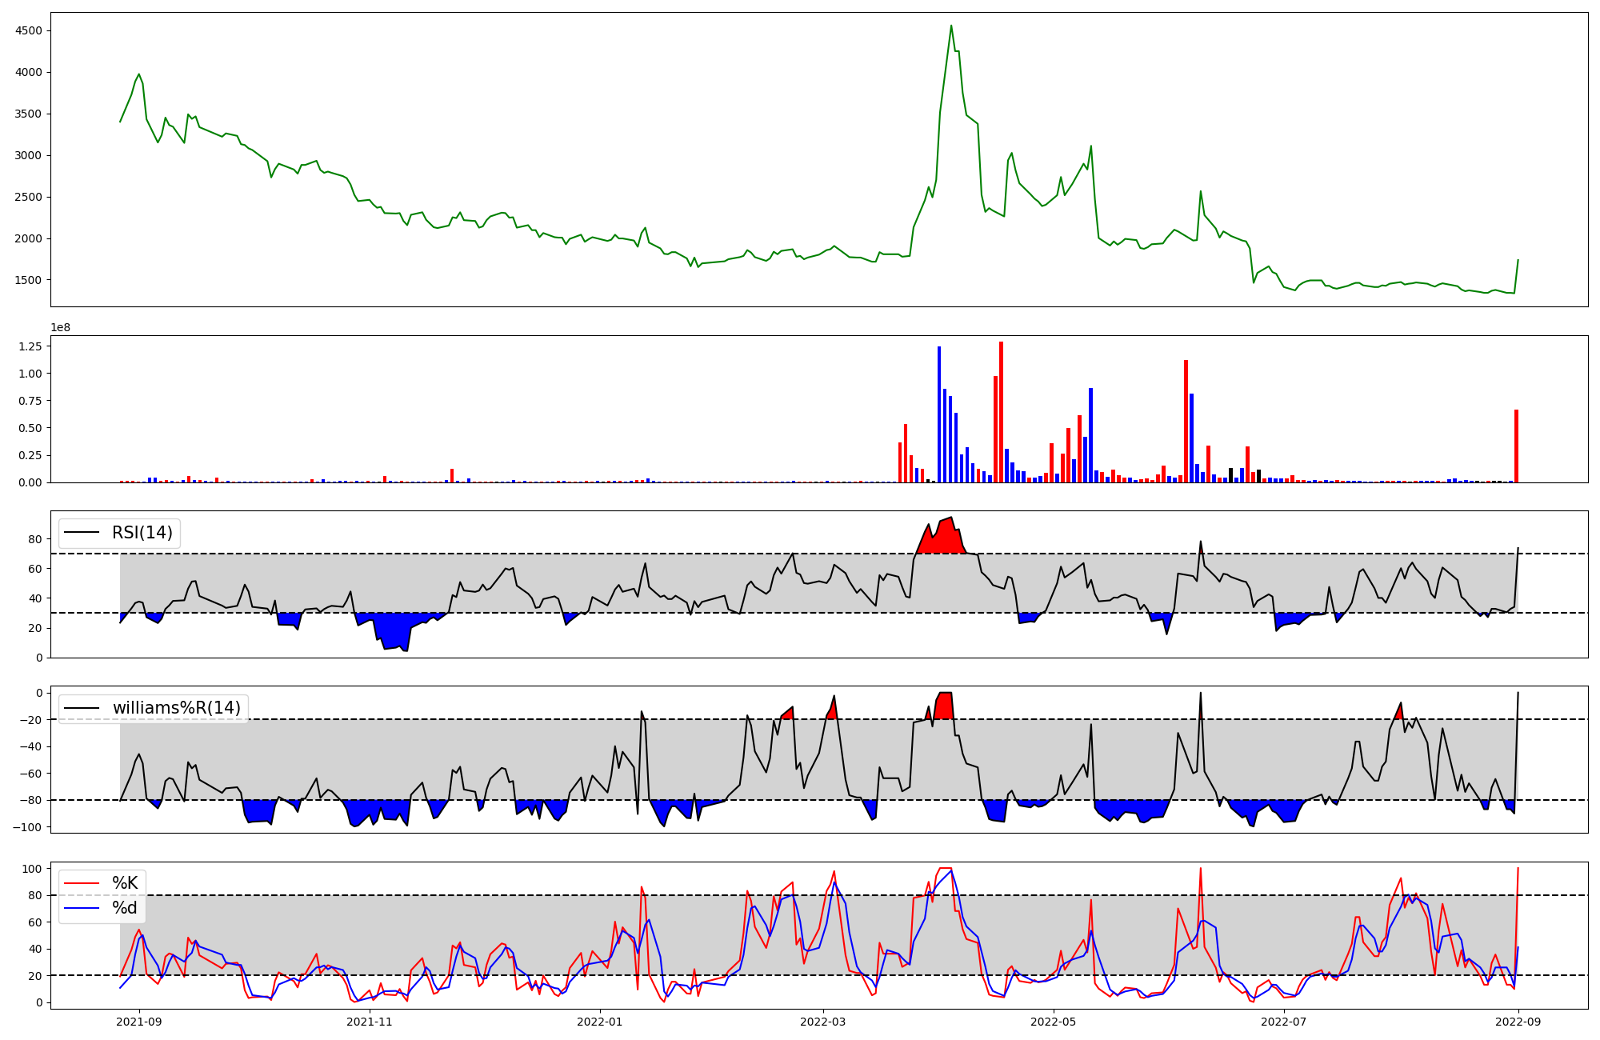Viewport: 1600px width, 1040px height.
Task: Click the highest peak of green price line
Action: pos(950,26)
